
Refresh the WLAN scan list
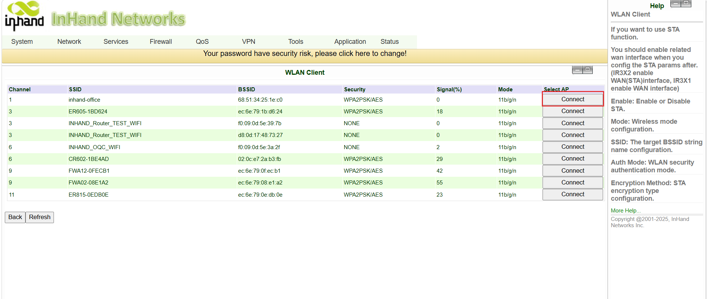coord(40,217)
